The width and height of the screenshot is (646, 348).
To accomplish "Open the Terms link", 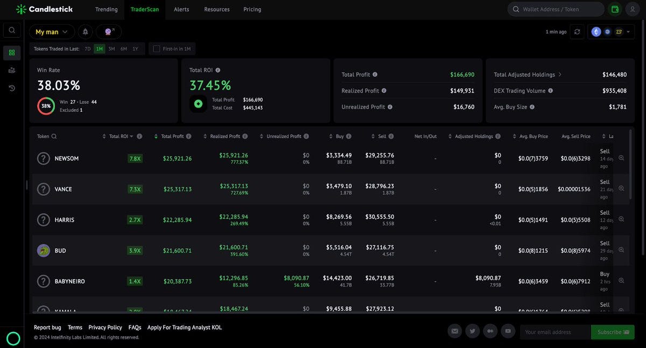I will coord(75,328).
